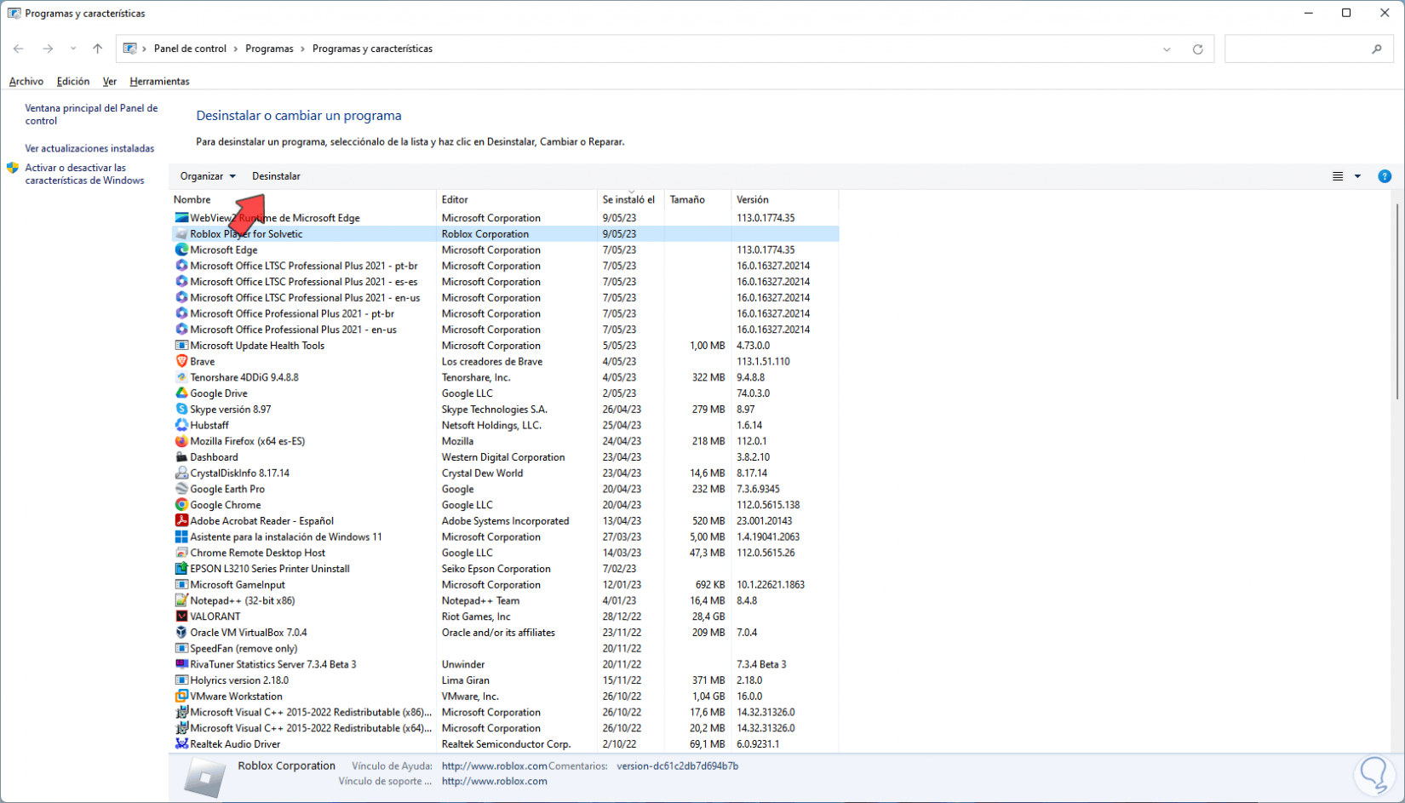Click the Panel de control breadcrumb
The width and height of the screenshot is (1405, 803).
190,49
